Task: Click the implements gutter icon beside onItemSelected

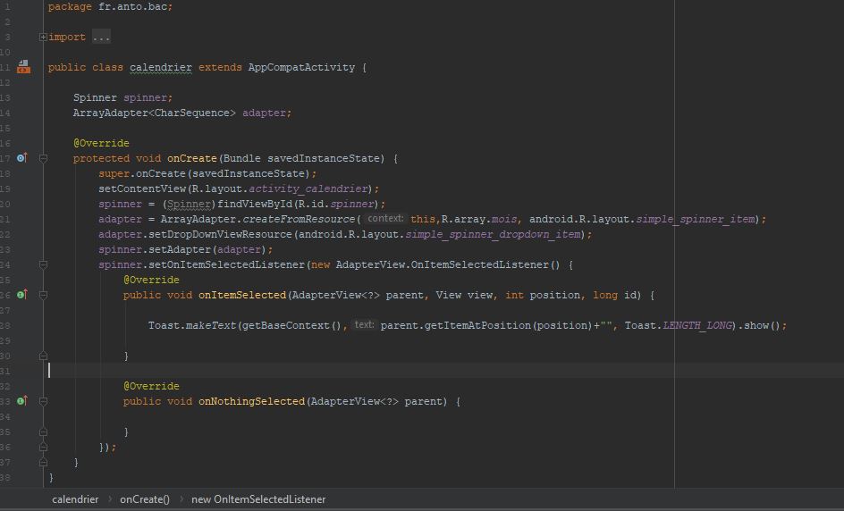Action: click(22, 295)
